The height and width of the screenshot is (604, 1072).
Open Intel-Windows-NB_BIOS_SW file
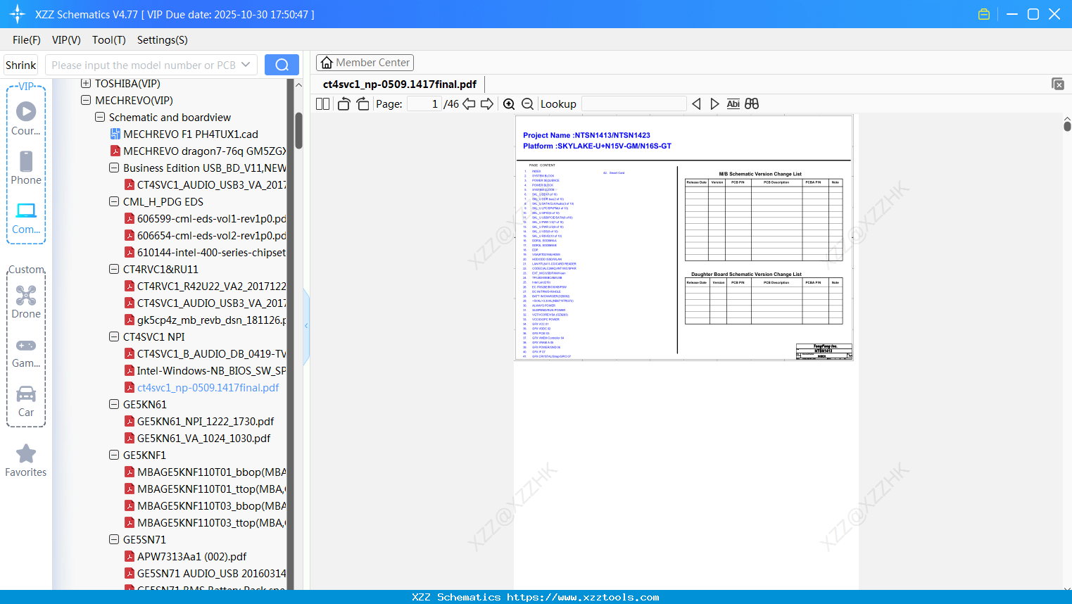tap(211, 370)
